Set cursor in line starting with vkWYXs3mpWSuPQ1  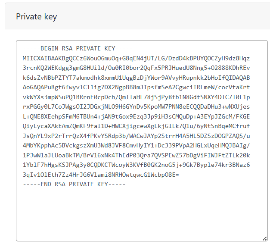136,97
